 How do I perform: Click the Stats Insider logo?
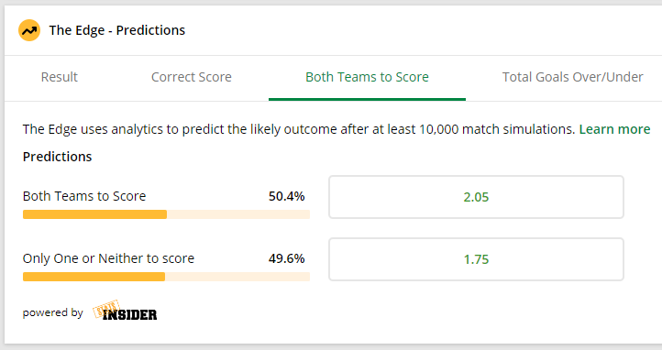(125, 311)
